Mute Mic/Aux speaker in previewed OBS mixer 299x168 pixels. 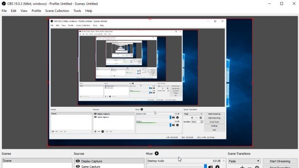point(173,125)
